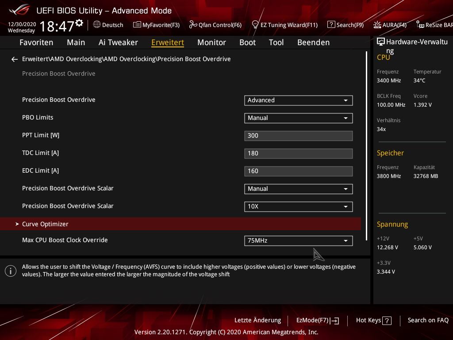This screenshot has height=340, width=453.
Task: Go to the Boot tab
Action: coord(247,42)
